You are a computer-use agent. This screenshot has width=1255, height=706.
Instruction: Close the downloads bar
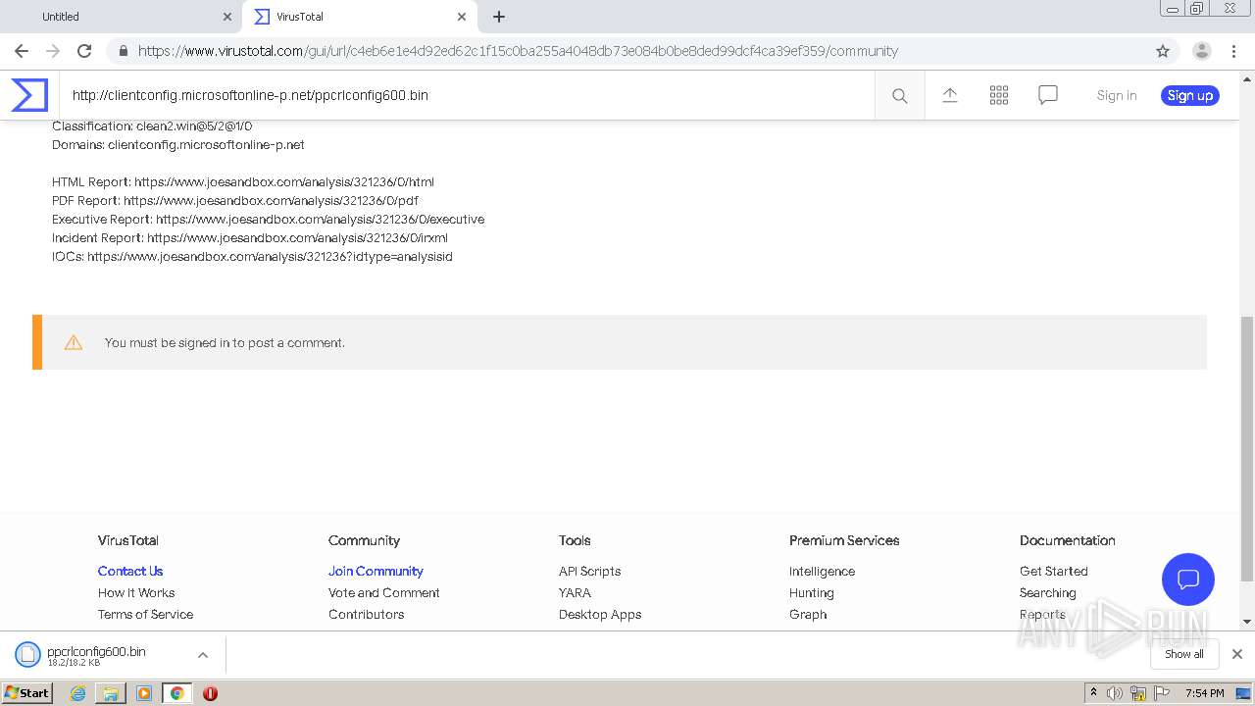point(1237,654)
